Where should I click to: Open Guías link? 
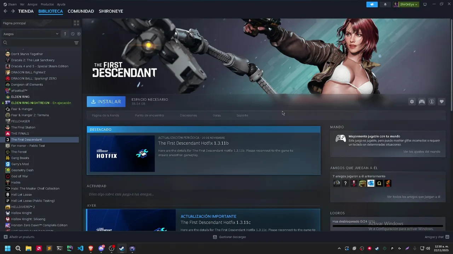click(x=217, y=115)
